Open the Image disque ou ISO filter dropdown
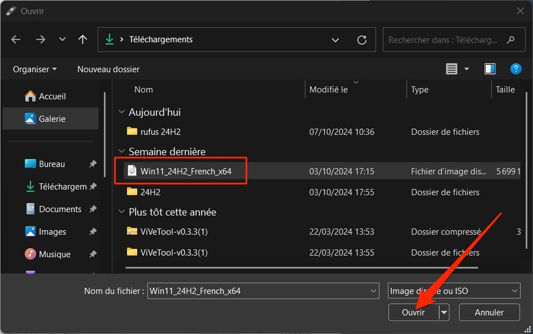Screen dimensions: 533x334 click(x=453, y=291)
